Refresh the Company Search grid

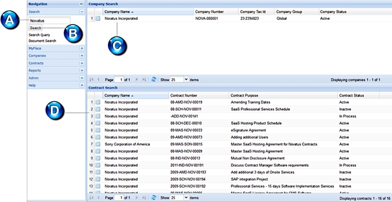tap(154, 79)
